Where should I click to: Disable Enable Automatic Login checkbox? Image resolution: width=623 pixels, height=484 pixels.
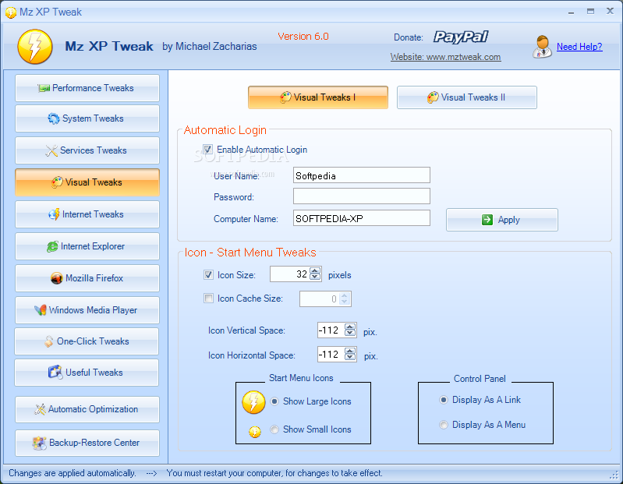pos(208,150)
